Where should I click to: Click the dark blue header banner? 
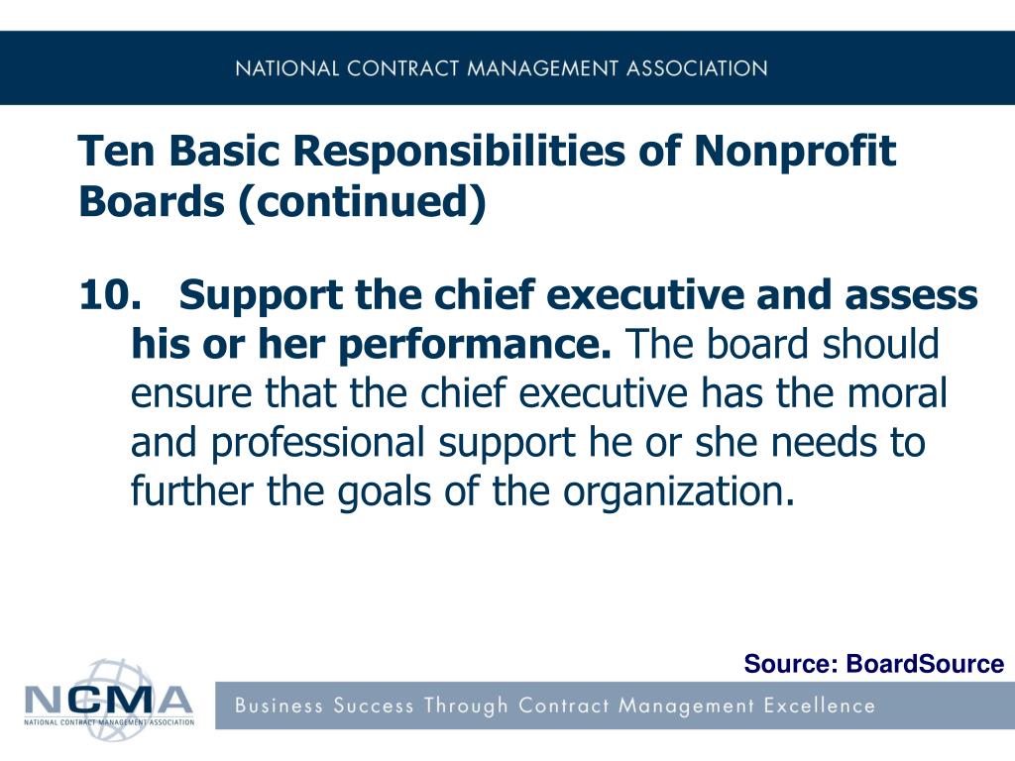(x=507, y=67)
